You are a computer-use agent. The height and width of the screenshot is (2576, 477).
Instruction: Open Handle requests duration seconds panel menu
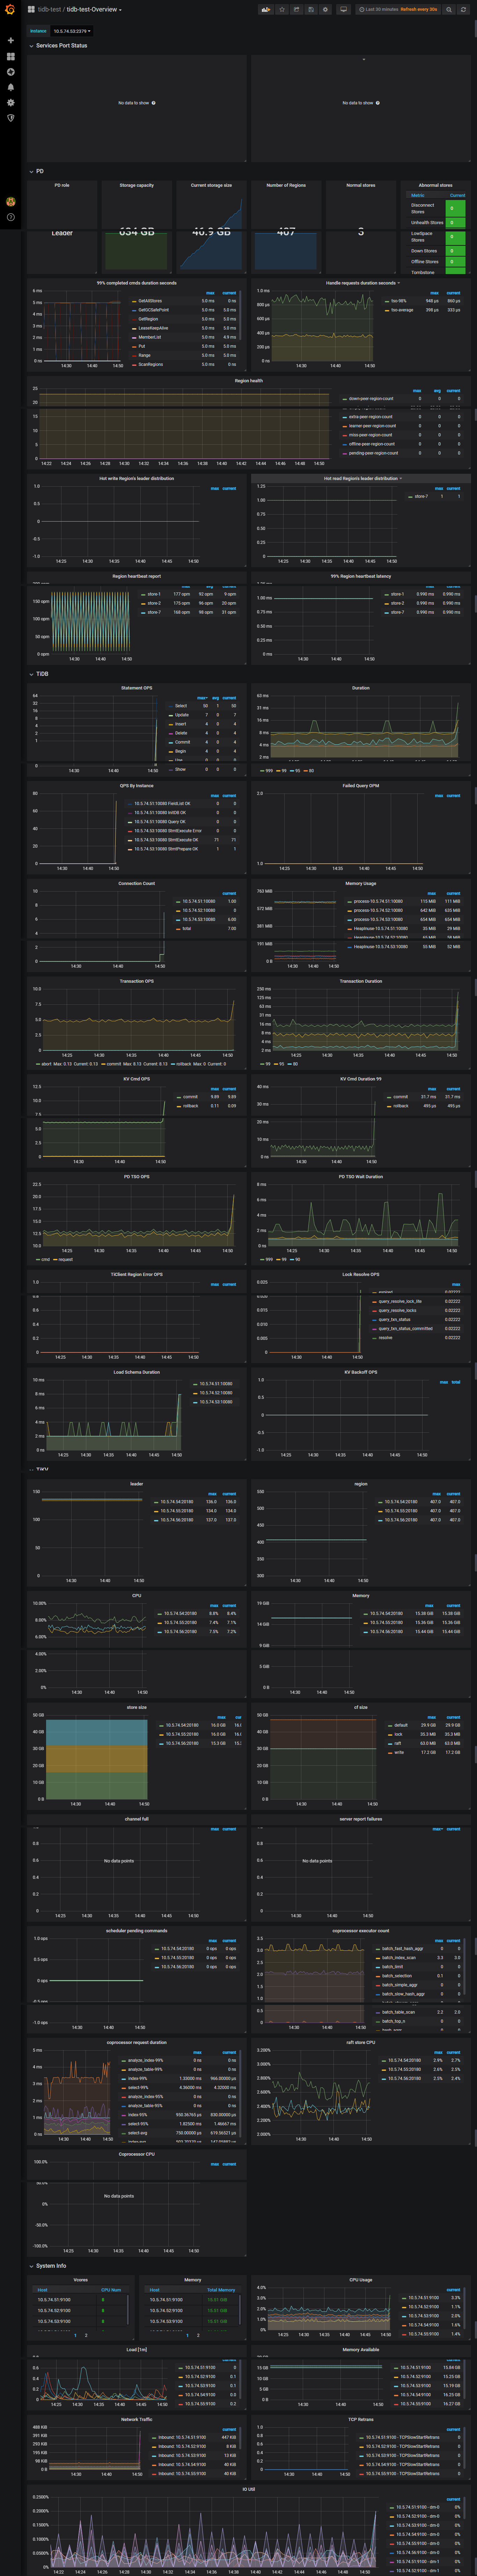pyautogui.click(x=361, y=283)
